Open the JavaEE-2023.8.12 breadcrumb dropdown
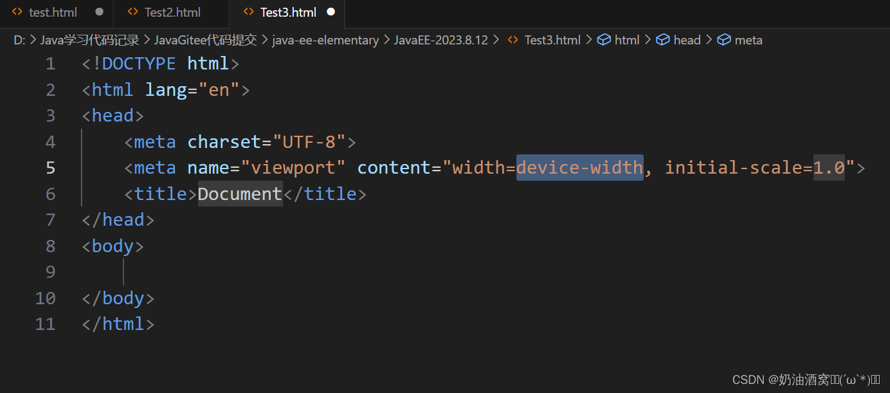The image size is (890, 393). (441, 39)
